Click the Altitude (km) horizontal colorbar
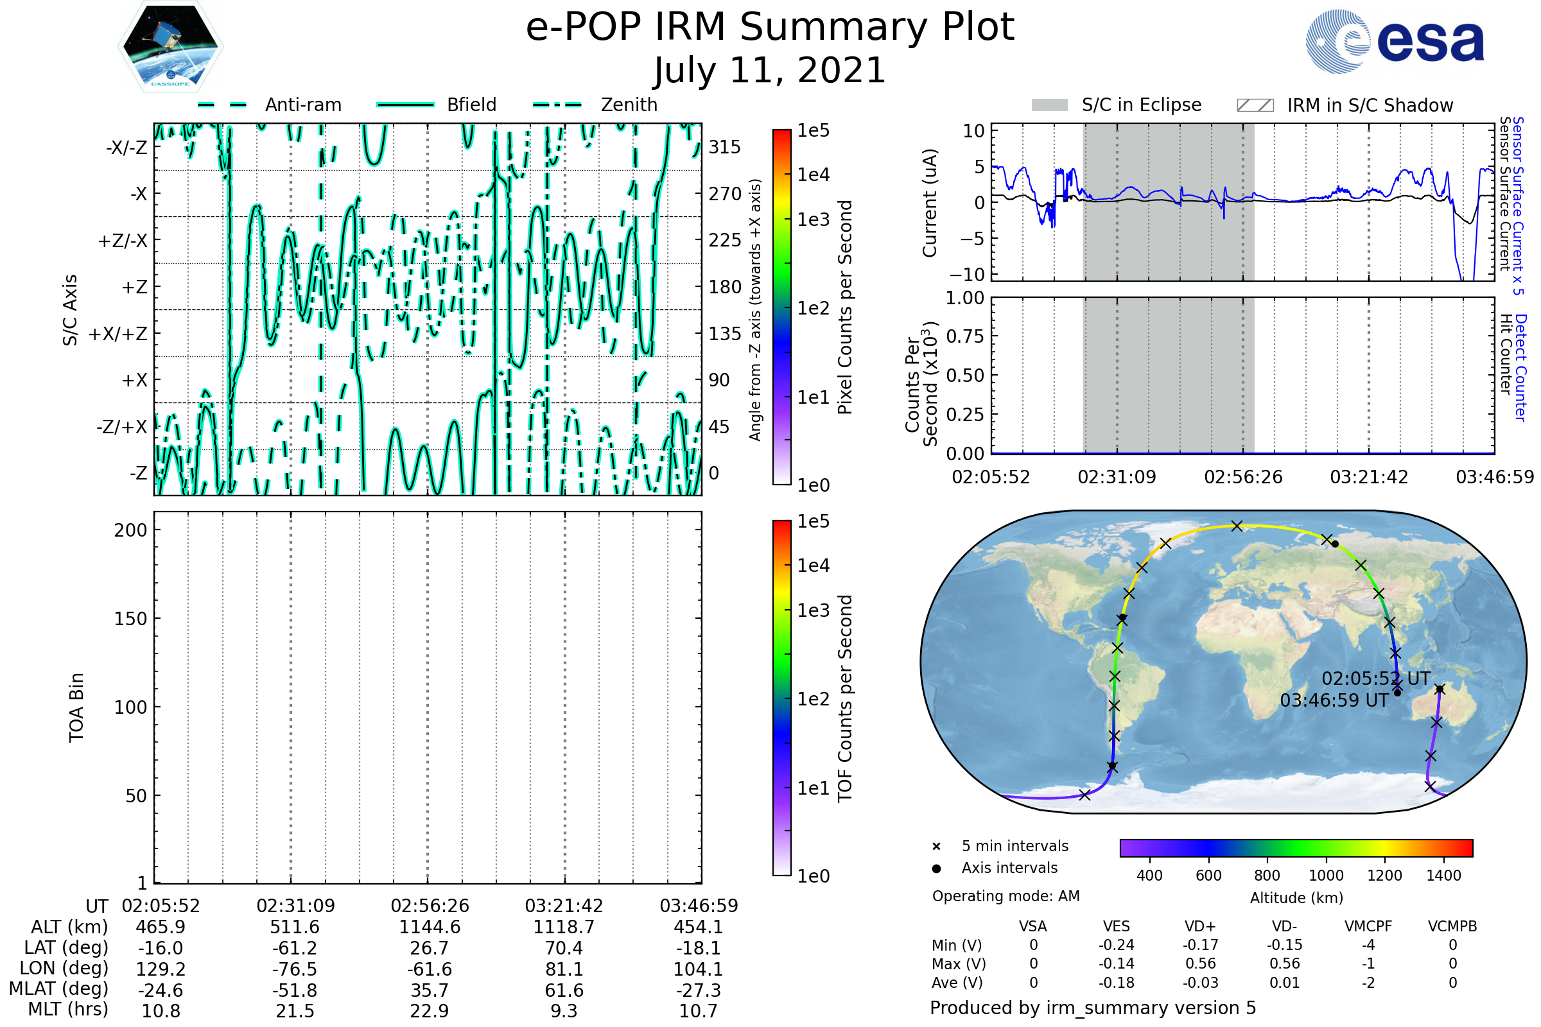The image size is (1541, 1027). click(x=1296, y=847)
